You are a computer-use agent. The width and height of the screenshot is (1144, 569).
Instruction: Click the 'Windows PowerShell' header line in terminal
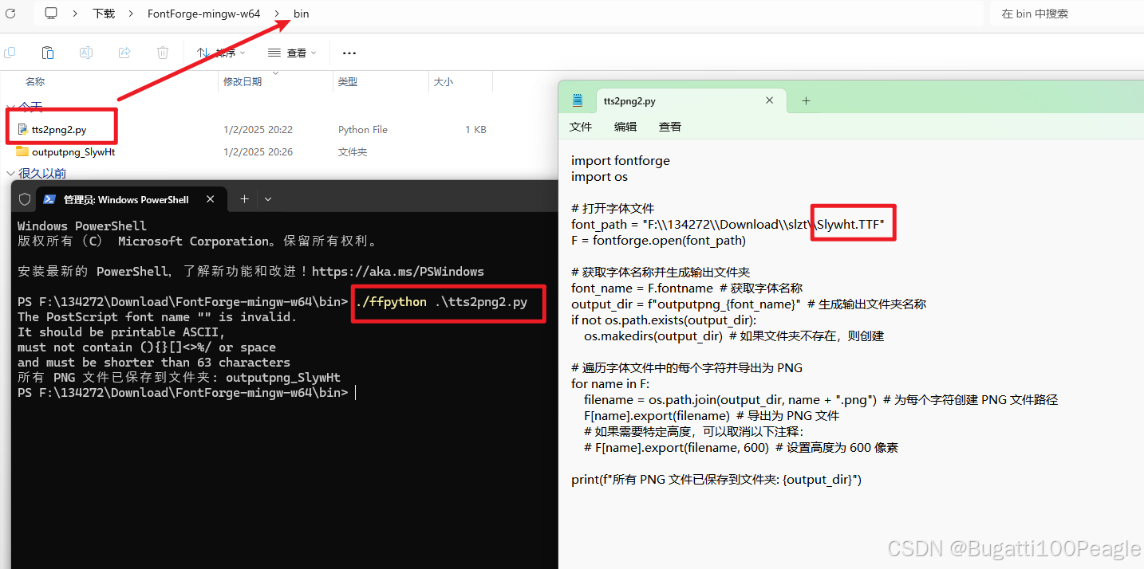[x=82, y=226]
